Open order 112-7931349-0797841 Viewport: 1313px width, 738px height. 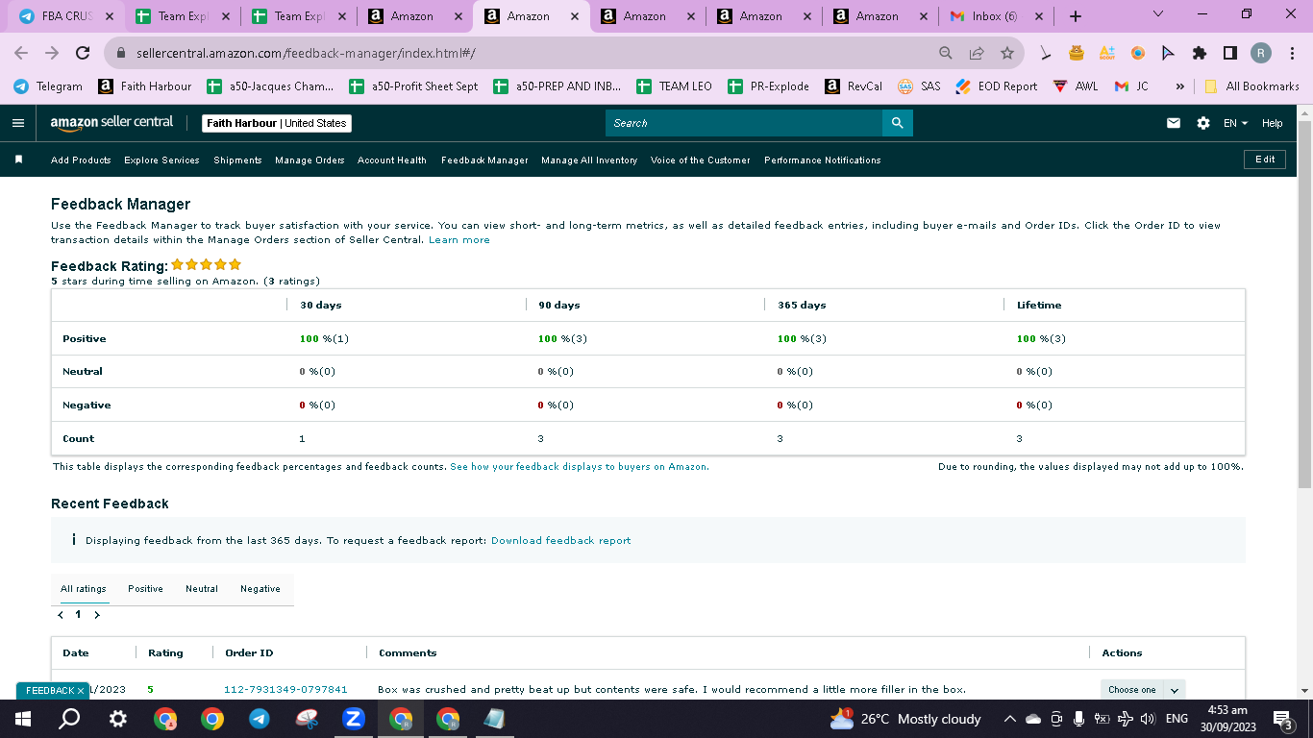point(285,690)
